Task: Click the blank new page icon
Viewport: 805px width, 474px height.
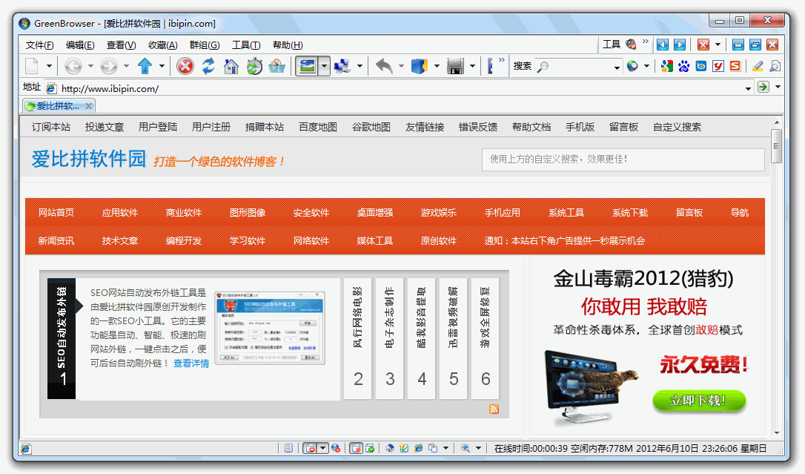Action: pyautogui.click(x=33, y=66)
